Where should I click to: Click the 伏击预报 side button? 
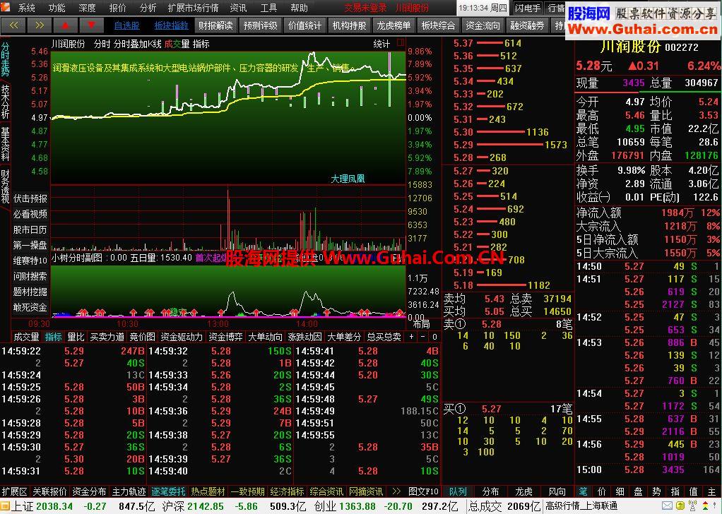tap(30, 198)
